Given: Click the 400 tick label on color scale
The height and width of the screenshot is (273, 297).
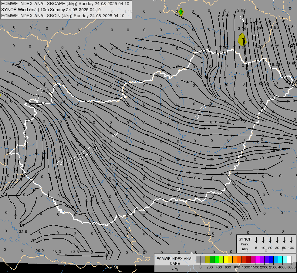Looking at the screenshot, I should click(x=219, y=267).
